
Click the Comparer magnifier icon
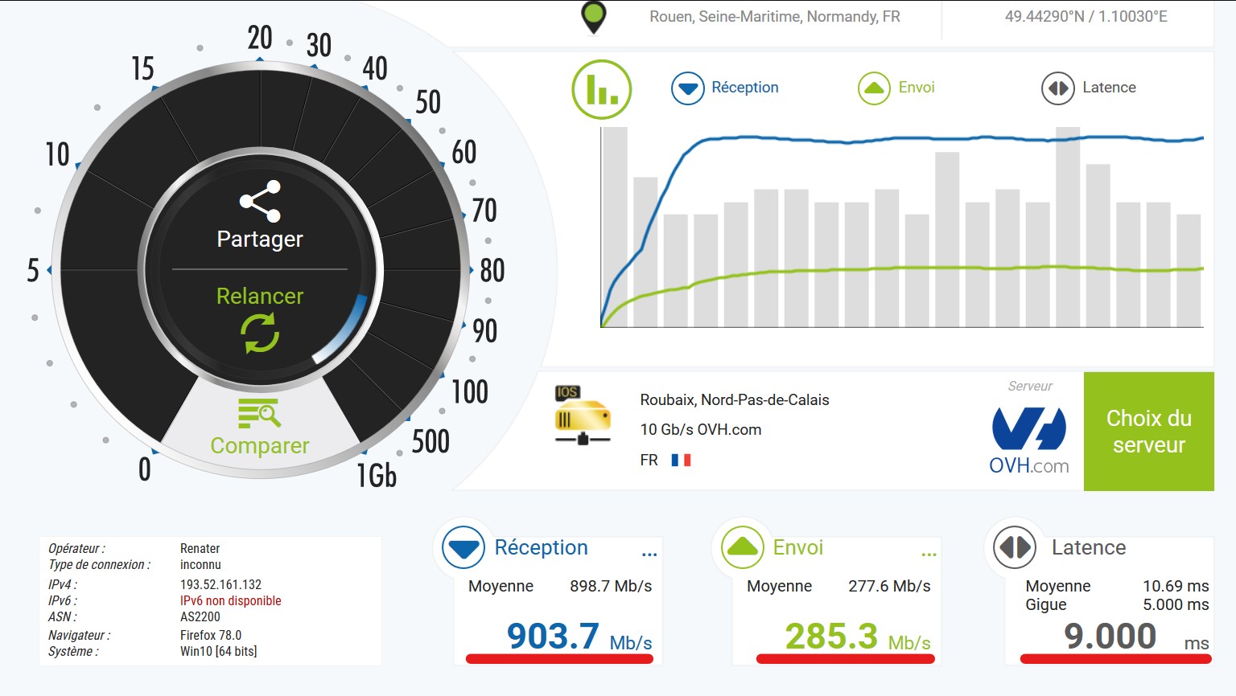click(x=259, y=413)
